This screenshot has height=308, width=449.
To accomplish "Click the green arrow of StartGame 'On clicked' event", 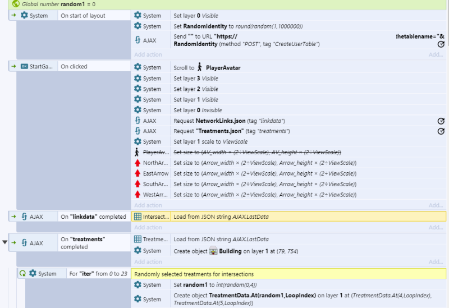I will [13, 66].
